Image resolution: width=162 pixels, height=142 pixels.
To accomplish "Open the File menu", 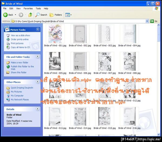I will tap(5, 8).
